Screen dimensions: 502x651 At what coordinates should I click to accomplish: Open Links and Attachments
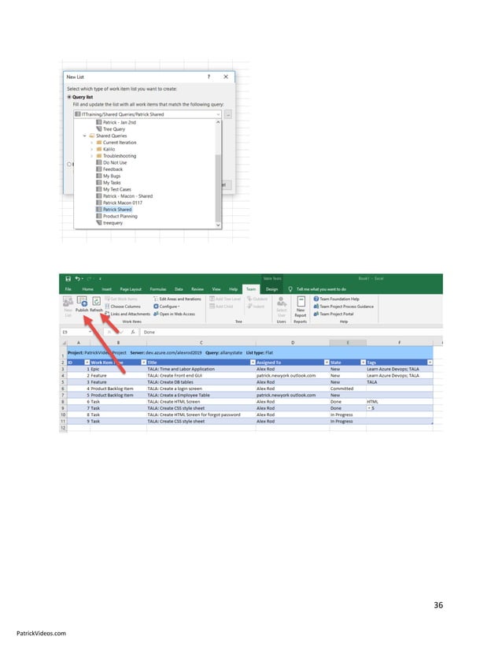pos(127,314)
